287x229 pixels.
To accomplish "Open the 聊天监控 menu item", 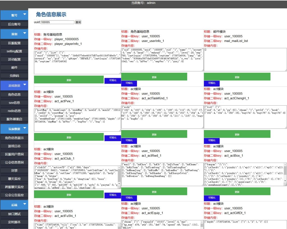I will click(14, 179).
